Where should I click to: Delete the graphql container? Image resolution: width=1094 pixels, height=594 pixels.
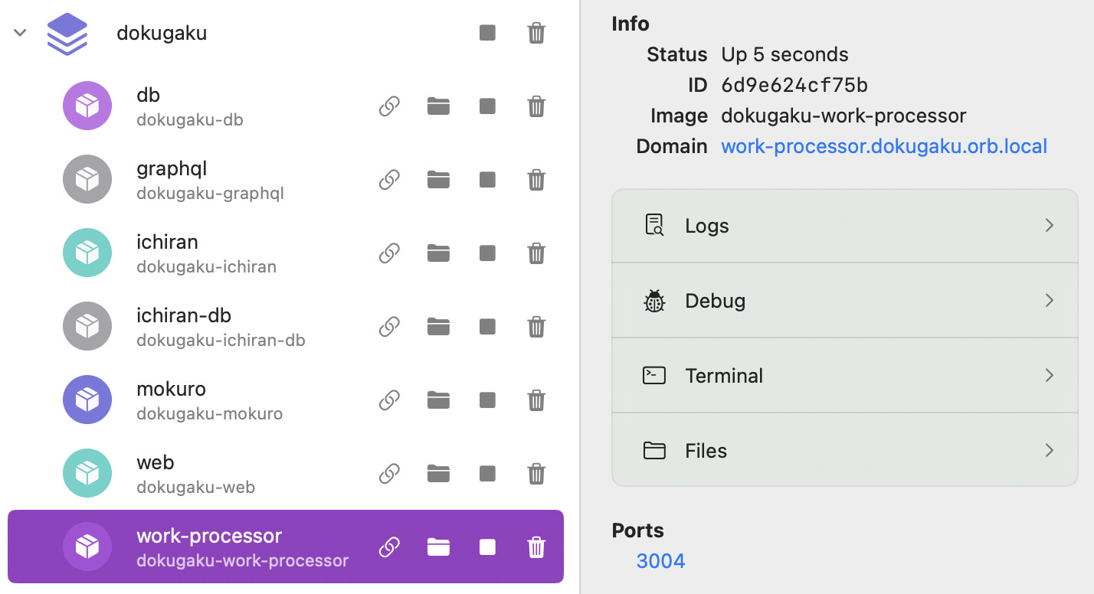(x=536, y=180)
